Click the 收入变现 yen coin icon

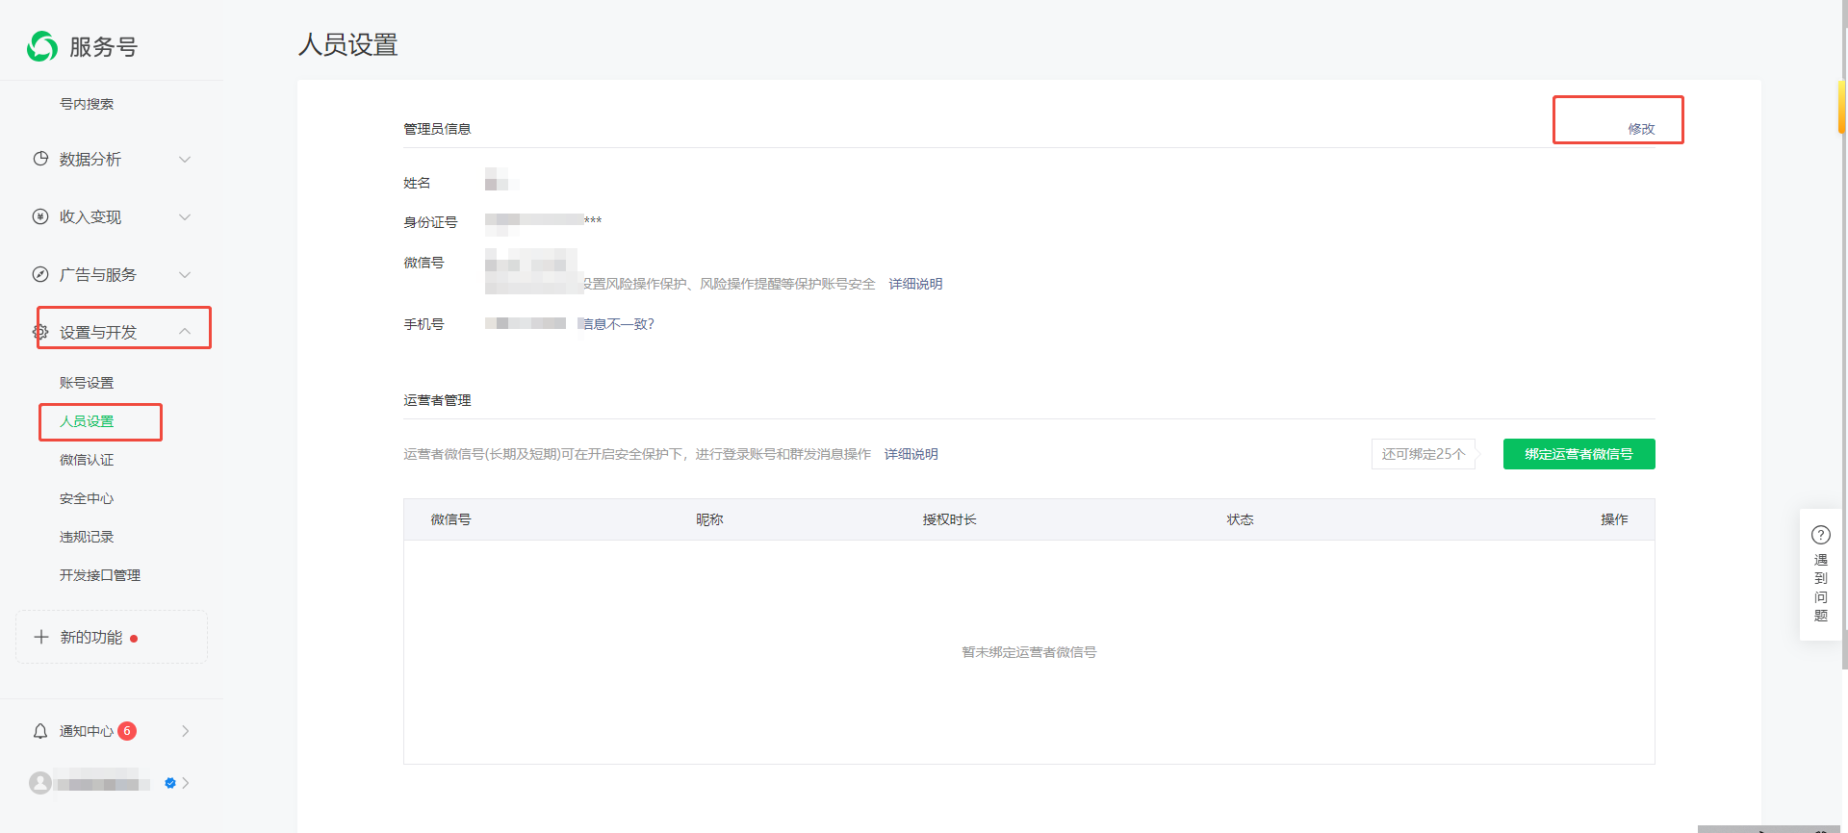pyautogui.click(x=40, y=216)
